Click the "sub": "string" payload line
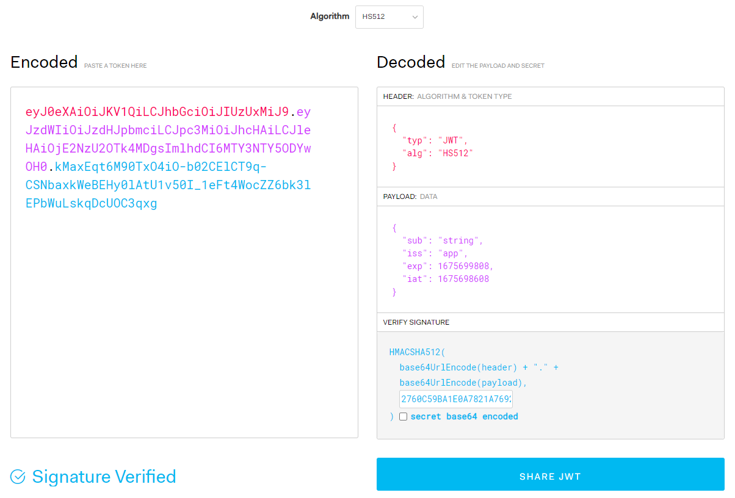Viewport: 735px width, 498px height. [443, 240]
